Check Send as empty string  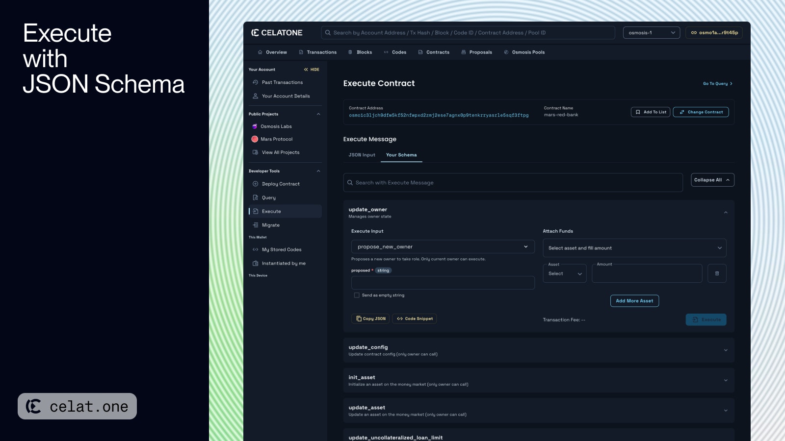(x=357, y=295)
